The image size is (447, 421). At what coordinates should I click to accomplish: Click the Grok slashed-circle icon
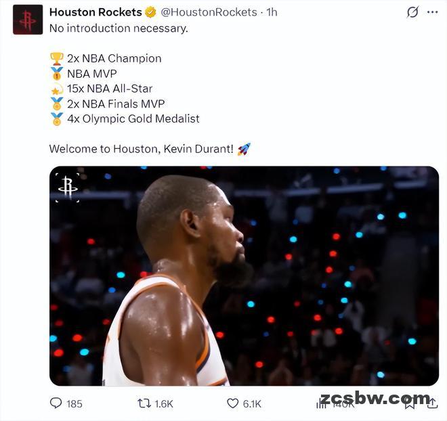pyautogui.click(x=412, y=12)
